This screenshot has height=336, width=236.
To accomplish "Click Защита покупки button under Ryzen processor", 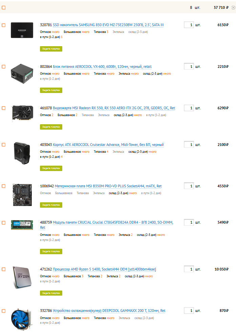I will pos(51,293).
